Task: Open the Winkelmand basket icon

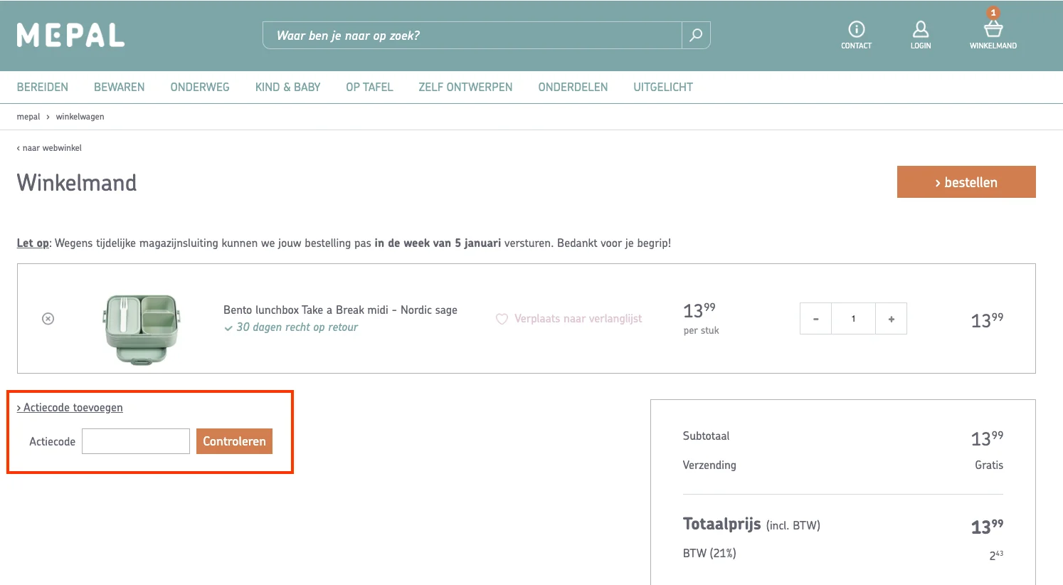Action: pos(993,29)
